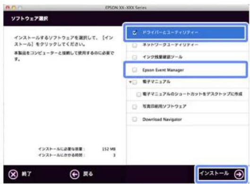Screen dimensions: 250x184
Task: Tick the Download Navigator checkbox
Action: pos(134,119)
